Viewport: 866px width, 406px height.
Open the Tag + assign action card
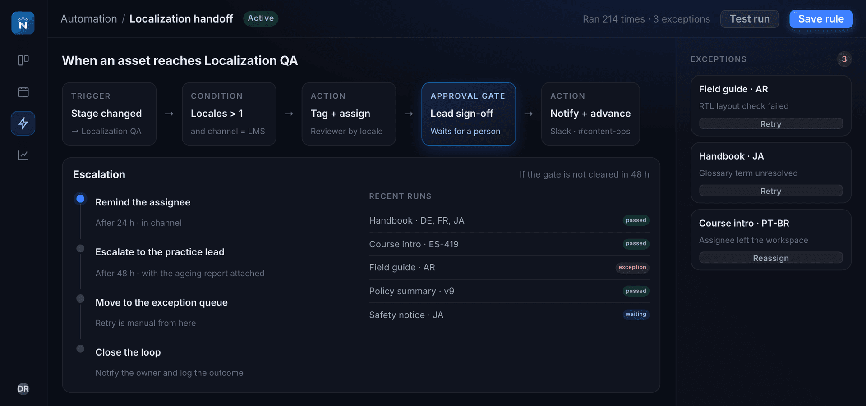(x=349, y=114)
